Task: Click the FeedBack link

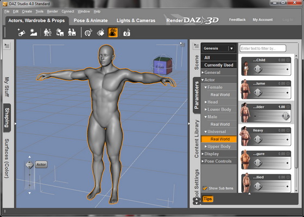Action: pos(237,19)
